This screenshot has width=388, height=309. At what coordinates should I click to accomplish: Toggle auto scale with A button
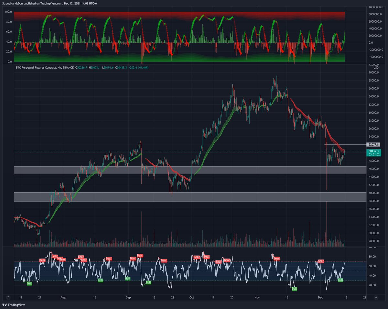click(376, 297)
